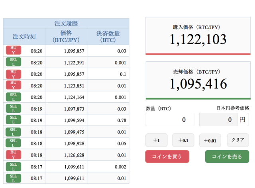This screenshot has width=255, height=188.
Task: Click the BUY badge for the 1,126,628 order
Action: coord(13,155)
